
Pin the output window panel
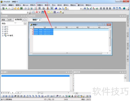point(69,72)
